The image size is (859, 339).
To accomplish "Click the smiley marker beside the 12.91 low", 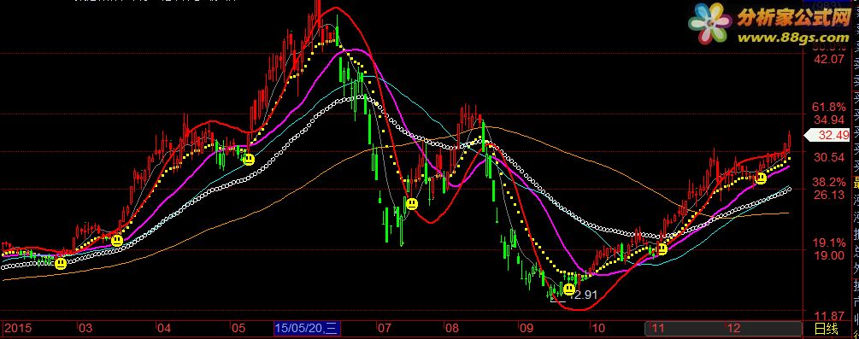I will coord(569,289).
